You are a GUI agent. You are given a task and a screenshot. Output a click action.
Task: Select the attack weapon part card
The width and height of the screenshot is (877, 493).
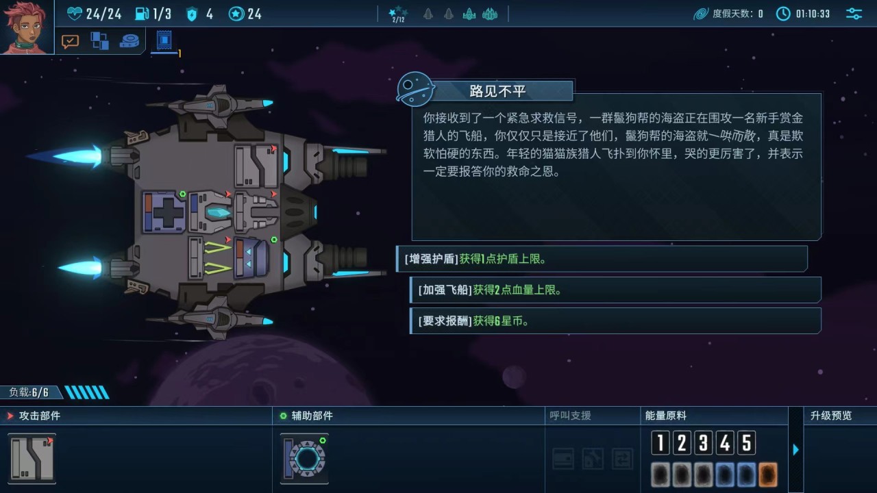click(x=32, y=458)
